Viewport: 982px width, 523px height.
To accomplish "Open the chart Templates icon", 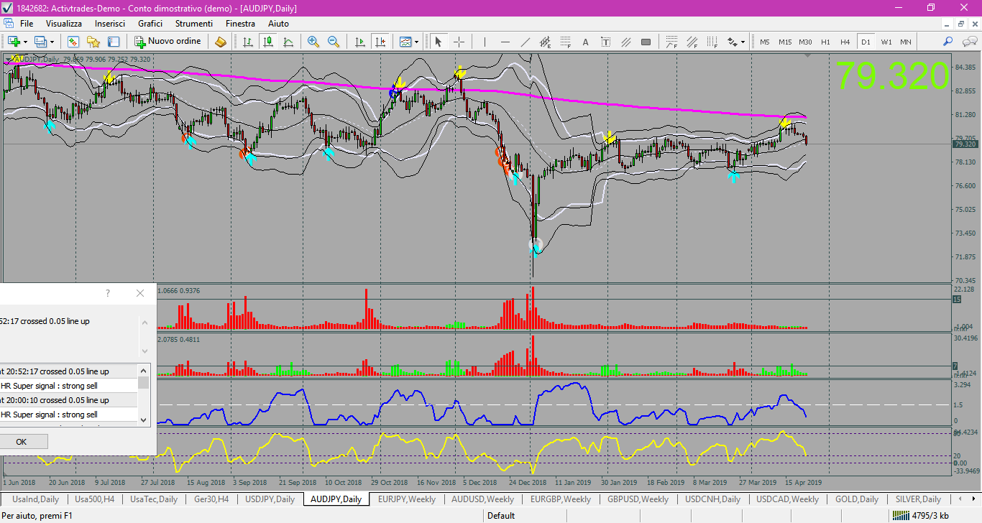I will coord(406,42).
